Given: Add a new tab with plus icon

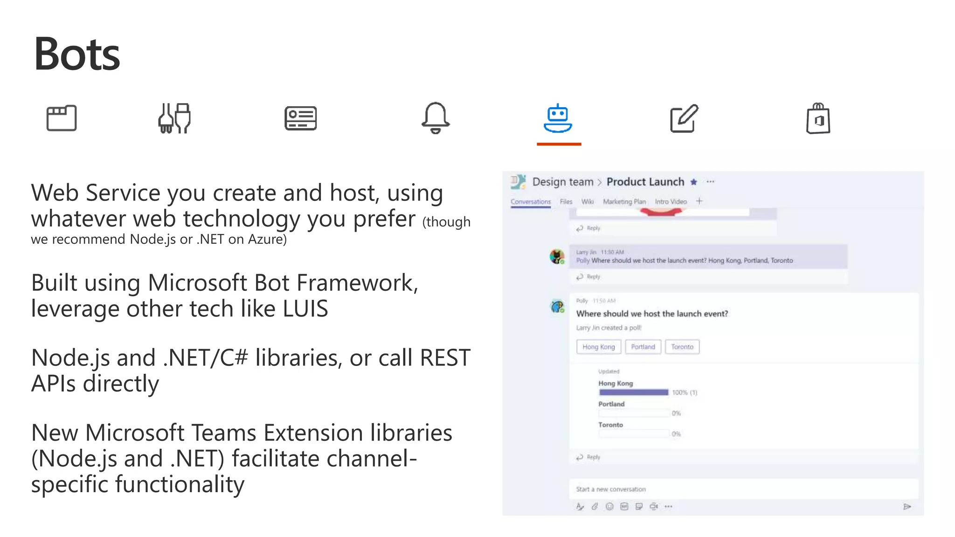Looking at the screenshot, I should click(699, 201).
